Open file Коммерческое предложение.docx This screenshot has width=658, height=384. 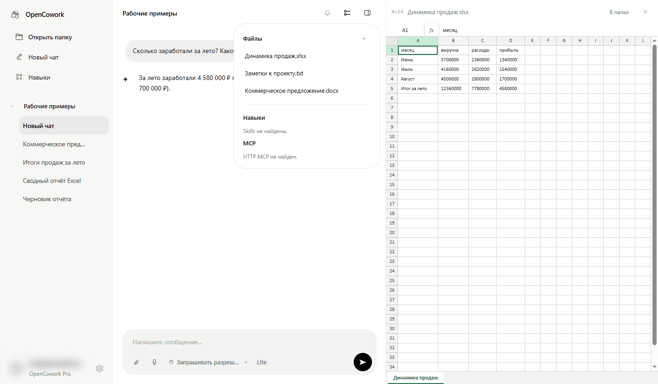click(x=292, y=91)
